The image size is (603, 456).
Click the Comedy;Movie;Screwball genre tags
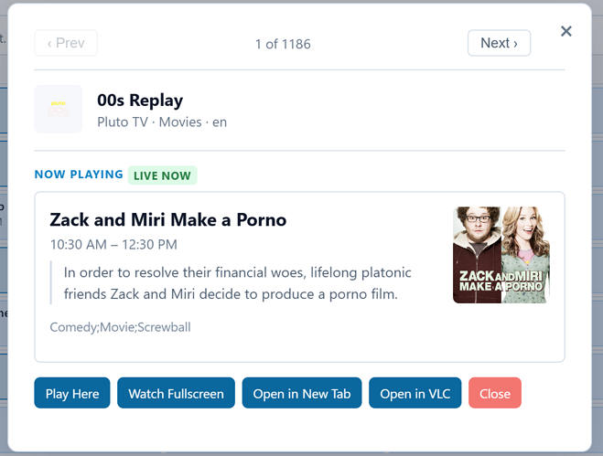click(121, 327)
